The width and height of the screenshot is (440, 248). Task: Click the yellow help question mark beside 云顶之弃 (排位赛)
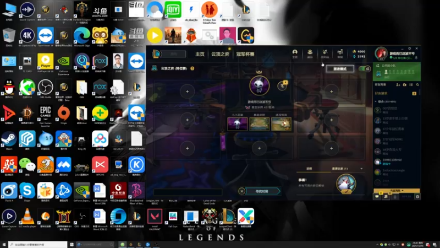click(x=192, y=68)
